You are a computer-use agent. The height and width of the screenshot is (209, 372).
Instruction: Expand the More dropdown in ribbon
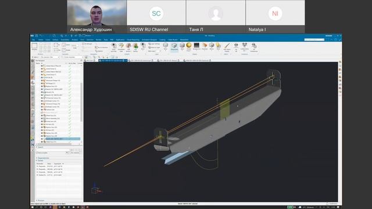coord(142,47)
